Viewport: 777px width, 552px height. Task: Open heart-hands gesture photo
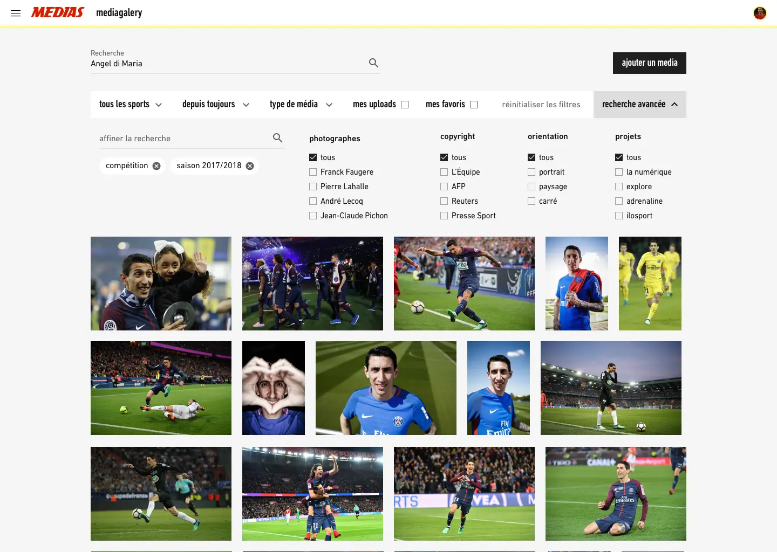click(x=274, y=388)
